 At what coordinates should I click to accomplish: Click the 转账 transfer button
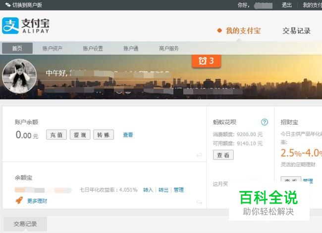coord(104,135)
